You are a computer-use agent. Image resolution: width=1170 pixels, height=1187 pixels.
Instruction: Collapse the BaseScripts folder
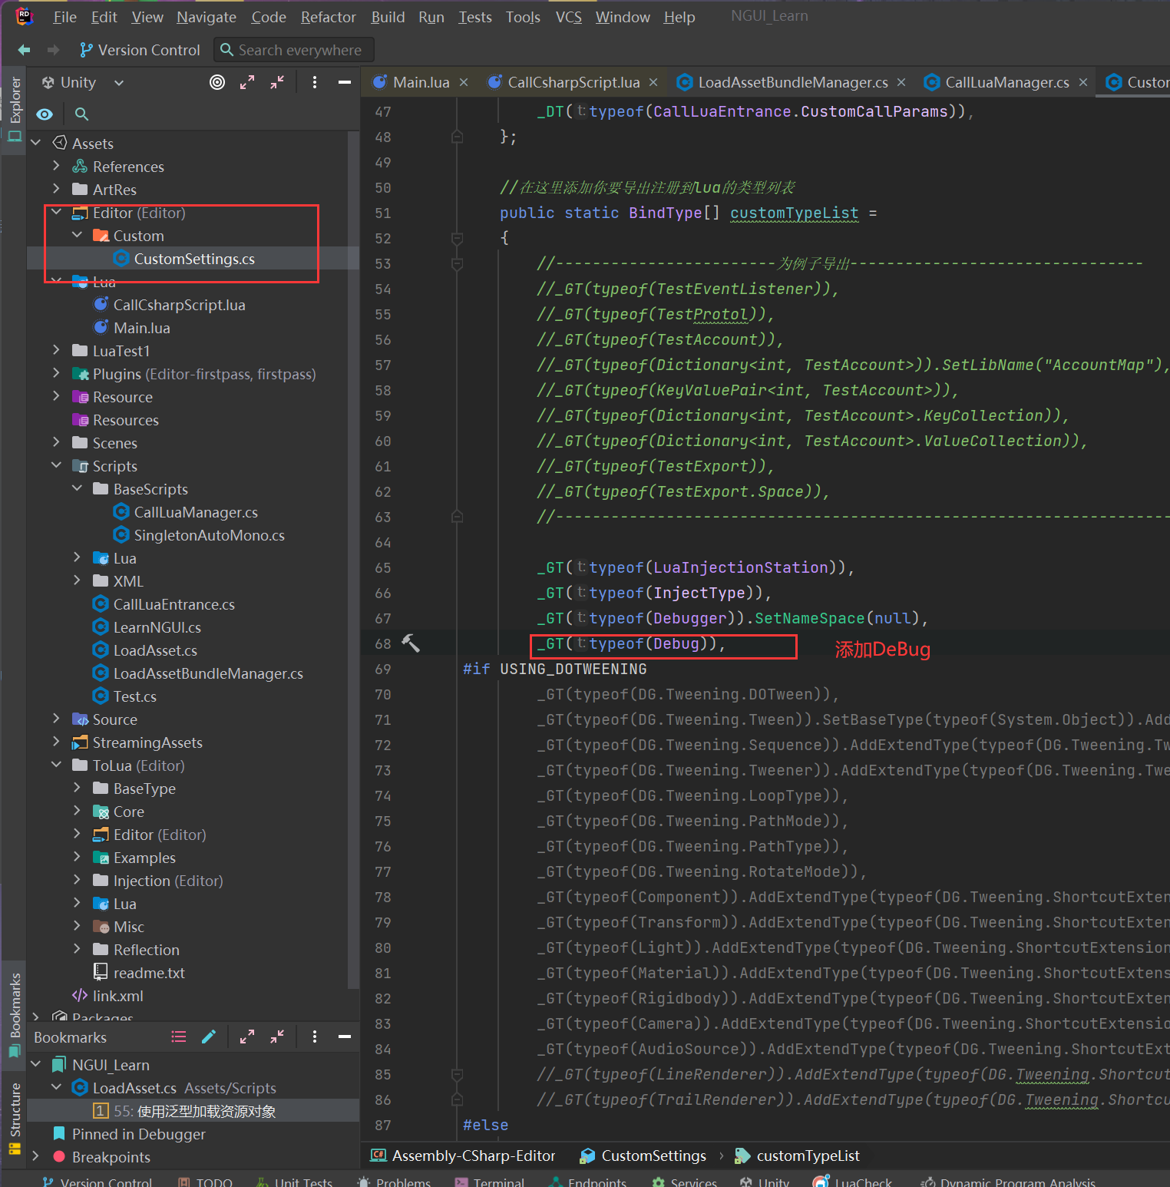pos(78,488)
